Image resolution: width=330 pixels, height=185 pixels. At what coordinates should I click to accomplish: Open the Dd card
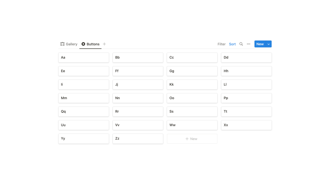click(x=246, y=58)
